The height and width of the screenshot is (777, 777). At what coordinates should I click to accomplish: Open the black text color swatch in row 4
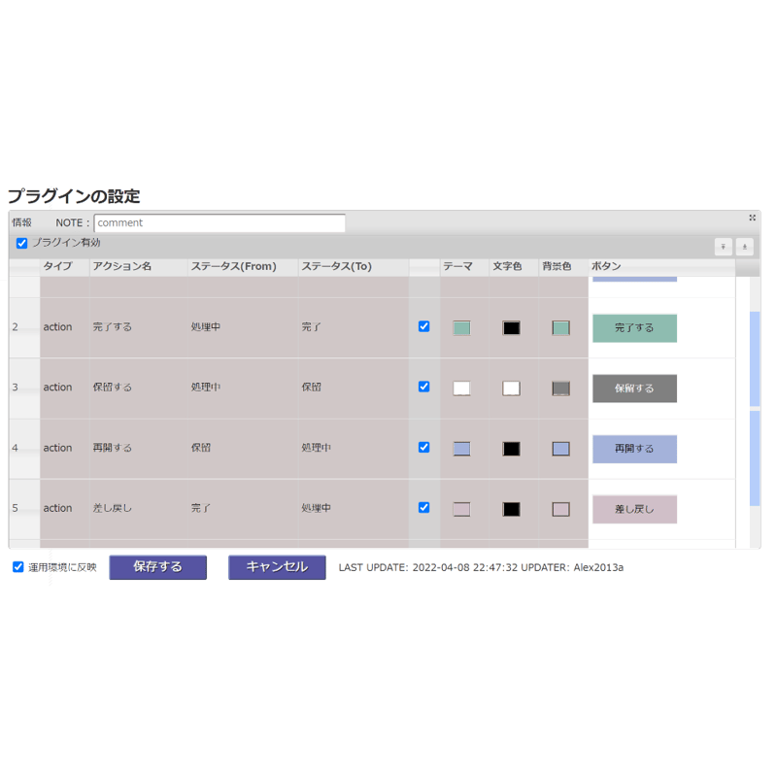(x=512, y=449)
